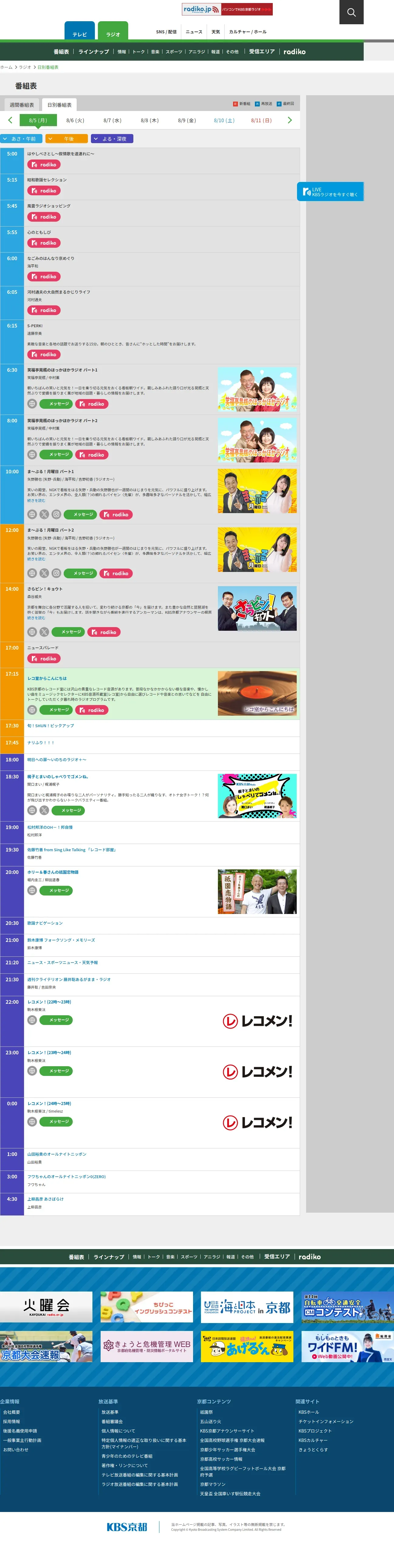394x1542 pixels.
Task: Select date 8/10 (土)
Action: pos(224,120)
